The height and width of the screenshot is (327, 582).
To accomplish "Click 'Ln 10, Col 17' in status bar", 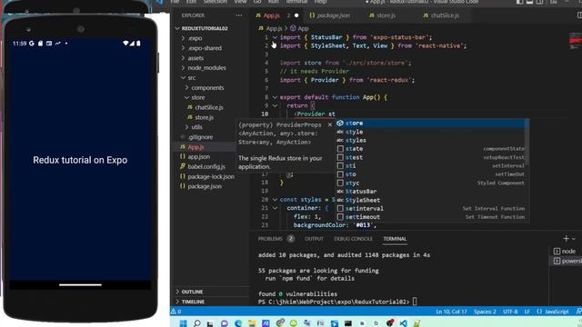I will (x=451, y=312).
